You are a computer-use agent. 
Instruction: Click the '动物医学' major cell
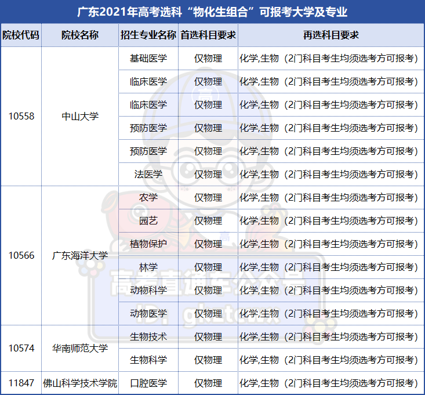148,313
